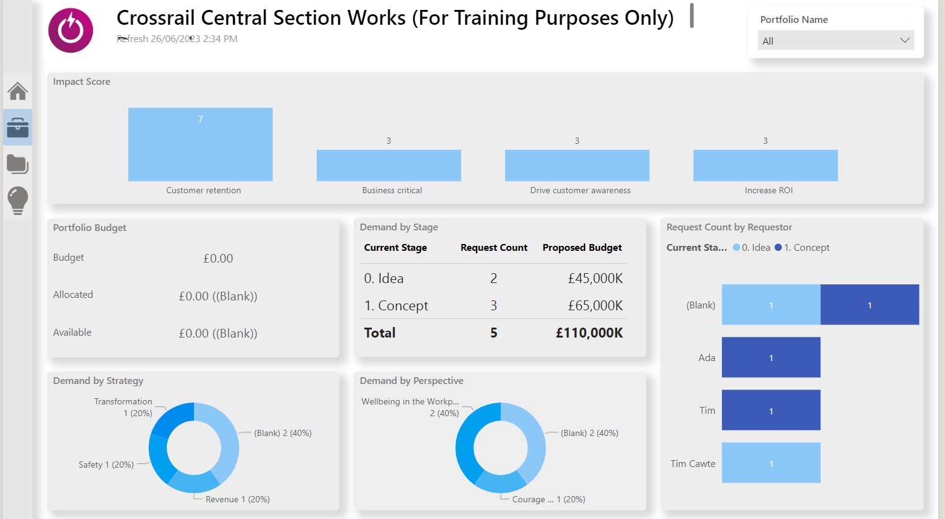
Task: Select the (Blank) requestor light blue Idea bar
Action: click(771, 305)
